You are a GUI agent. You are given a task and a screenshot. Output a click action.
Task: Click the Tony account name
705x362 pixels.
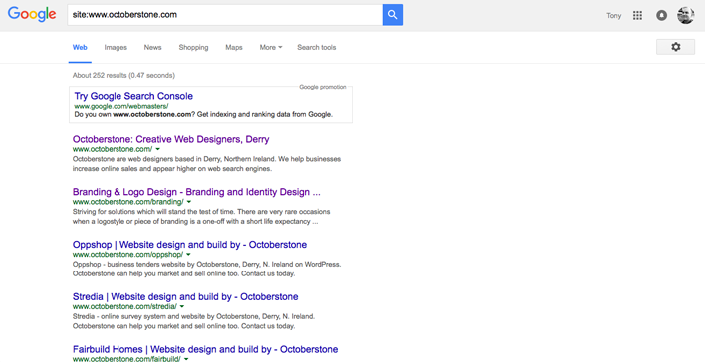click(x=613, y=16)
